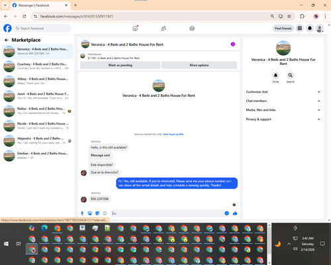Expand Customize chat section
The height and width of the screenshot is (265, 331).
283,92
